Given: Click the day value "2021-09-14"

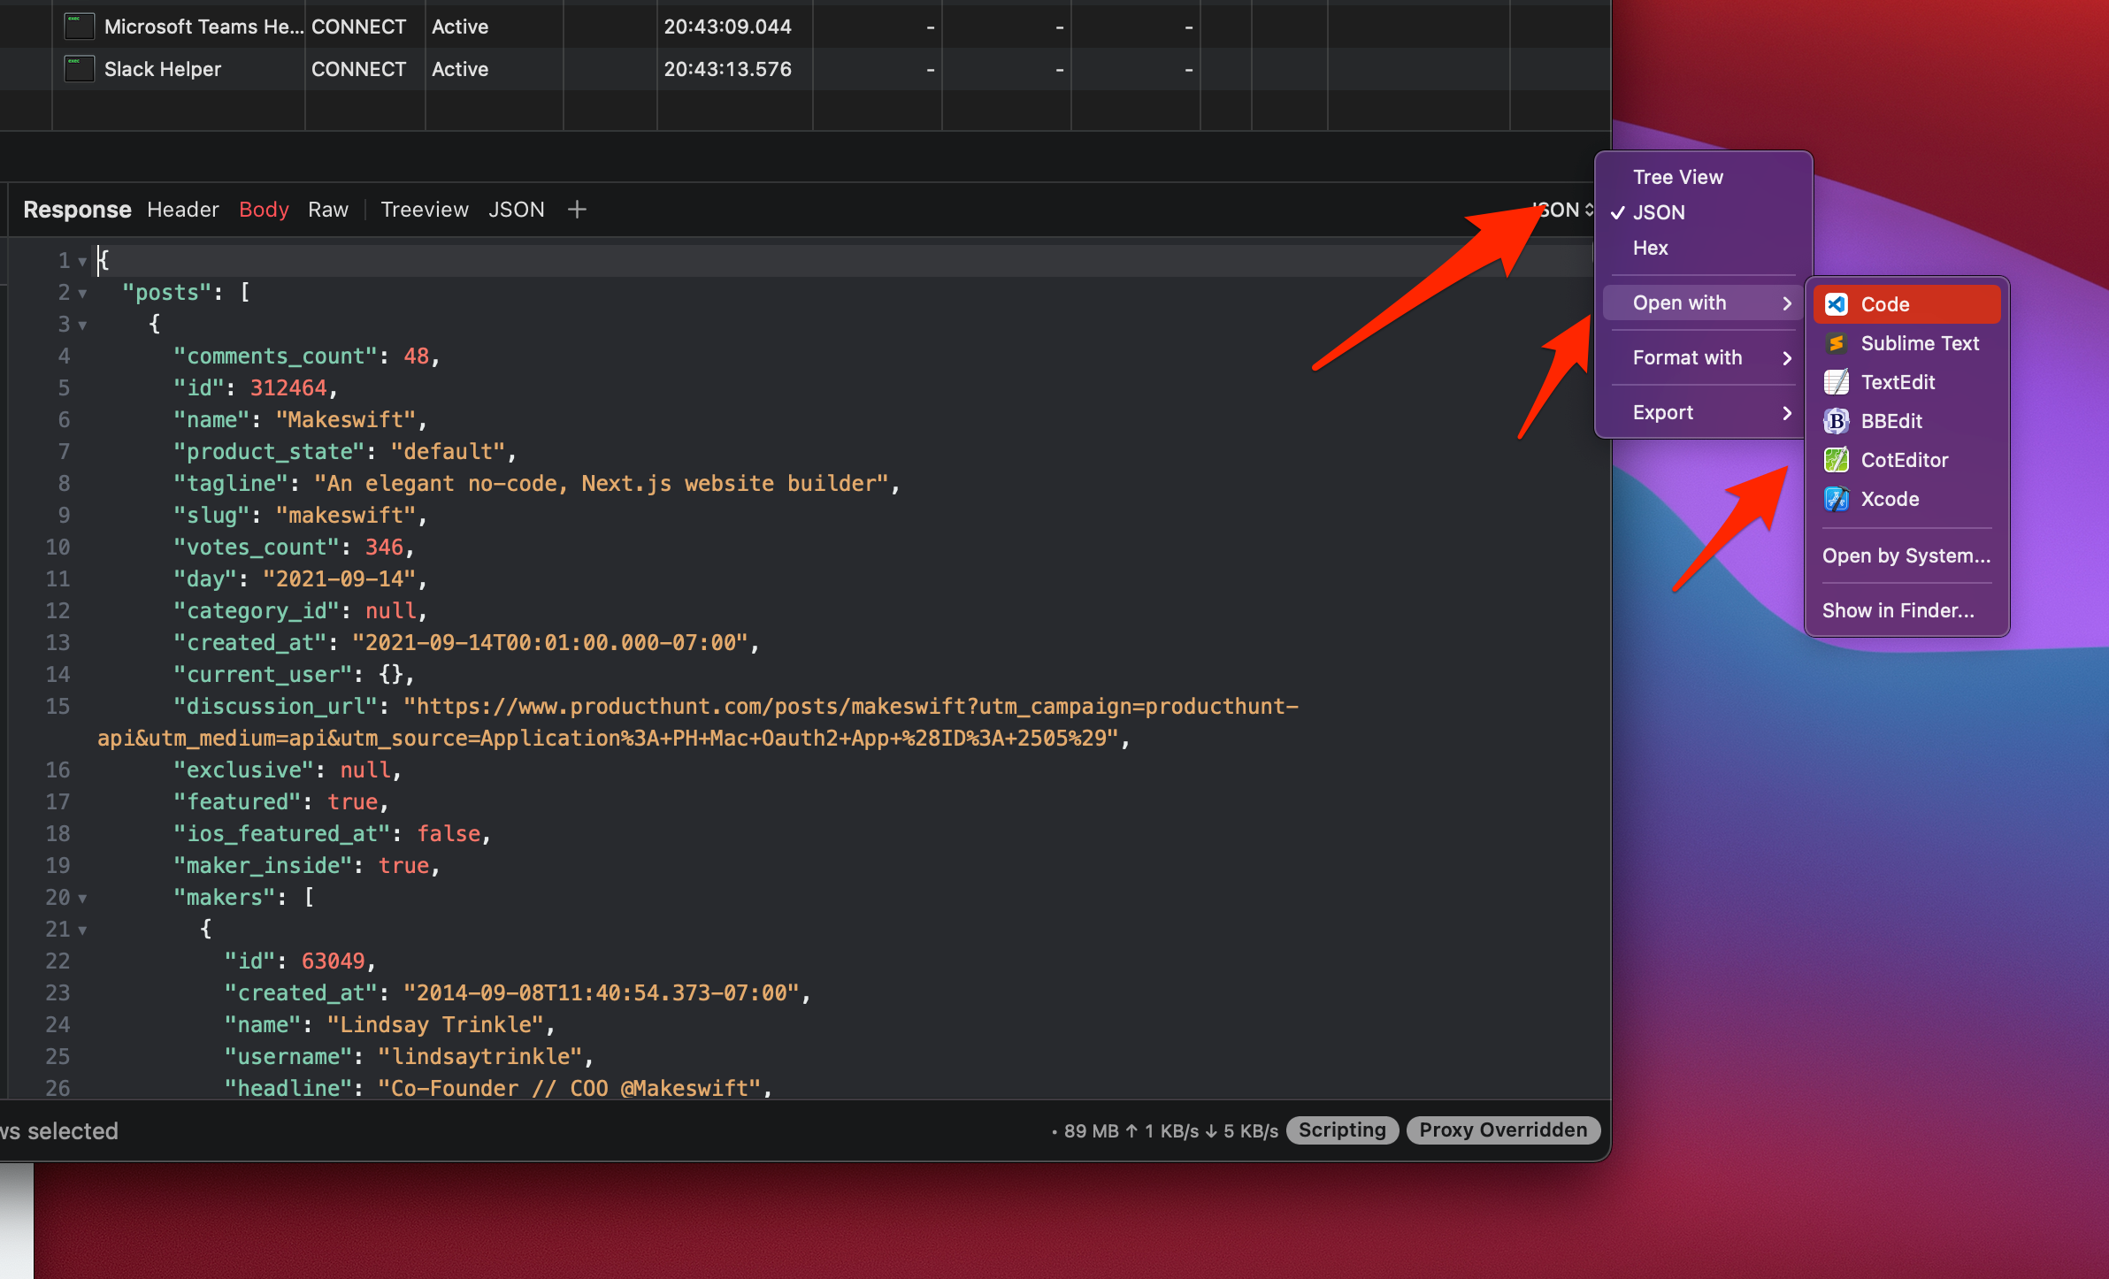Looking at the screenshot, I should (340, 579).
